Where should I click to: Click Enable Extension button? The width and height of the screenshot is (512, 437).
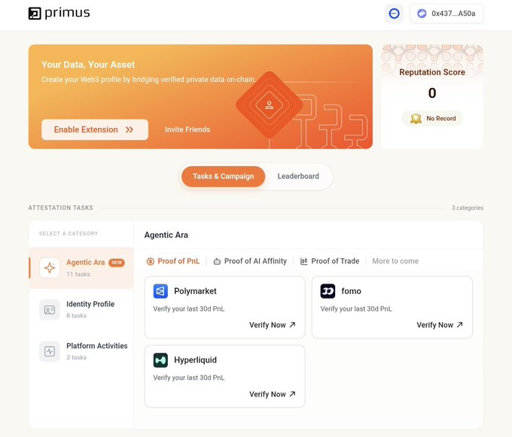(95, 129)
